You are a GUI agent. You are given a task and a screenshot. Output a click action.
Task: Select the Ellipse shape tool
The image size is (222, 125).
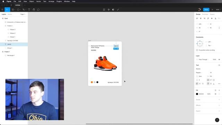point(18,10)
